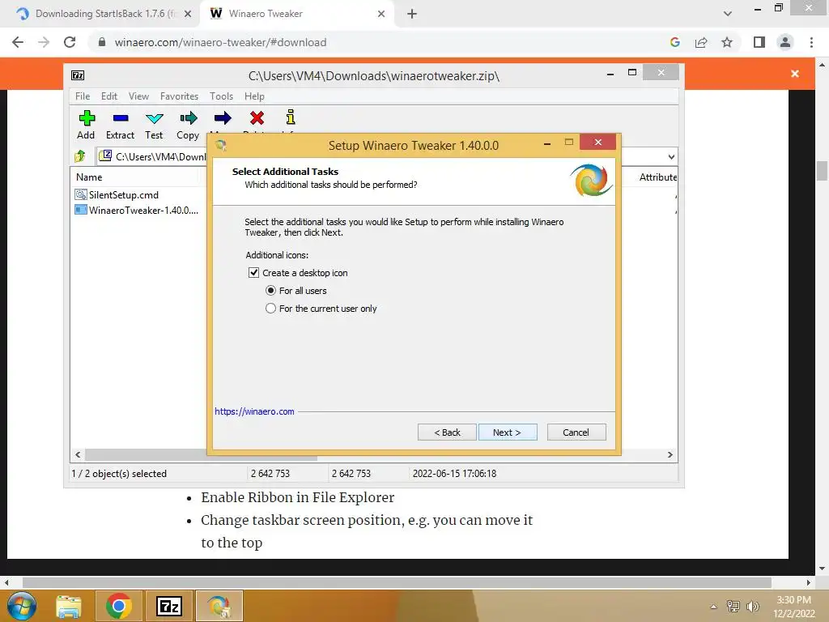Click the red Delete X icon in 7-Zip
This screenshot has height=622, width=829.
(257, 118)
